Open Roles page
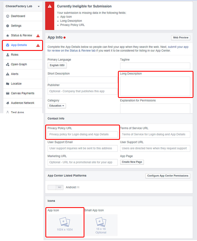 23,55
